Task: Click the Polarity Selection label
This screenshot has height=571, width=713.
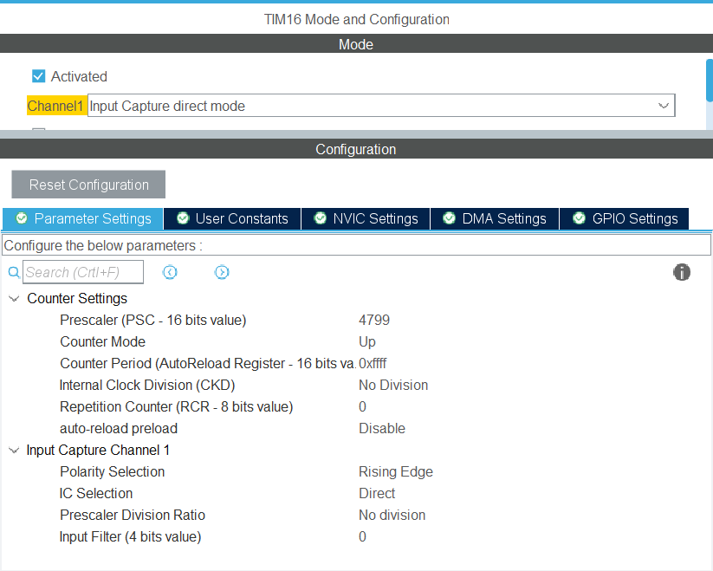Action: click(x=113, y=472)
